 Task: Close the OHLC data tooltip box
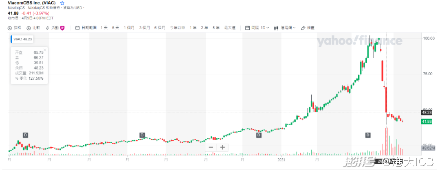coord(45,50)
